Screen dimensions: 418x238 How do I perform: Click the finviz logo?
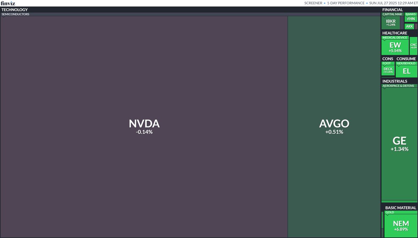pos(7,3)
